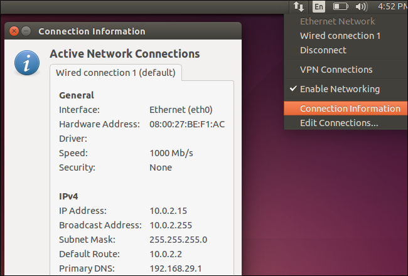Open the network indicator icon in top panel

(x=299, y=6)
